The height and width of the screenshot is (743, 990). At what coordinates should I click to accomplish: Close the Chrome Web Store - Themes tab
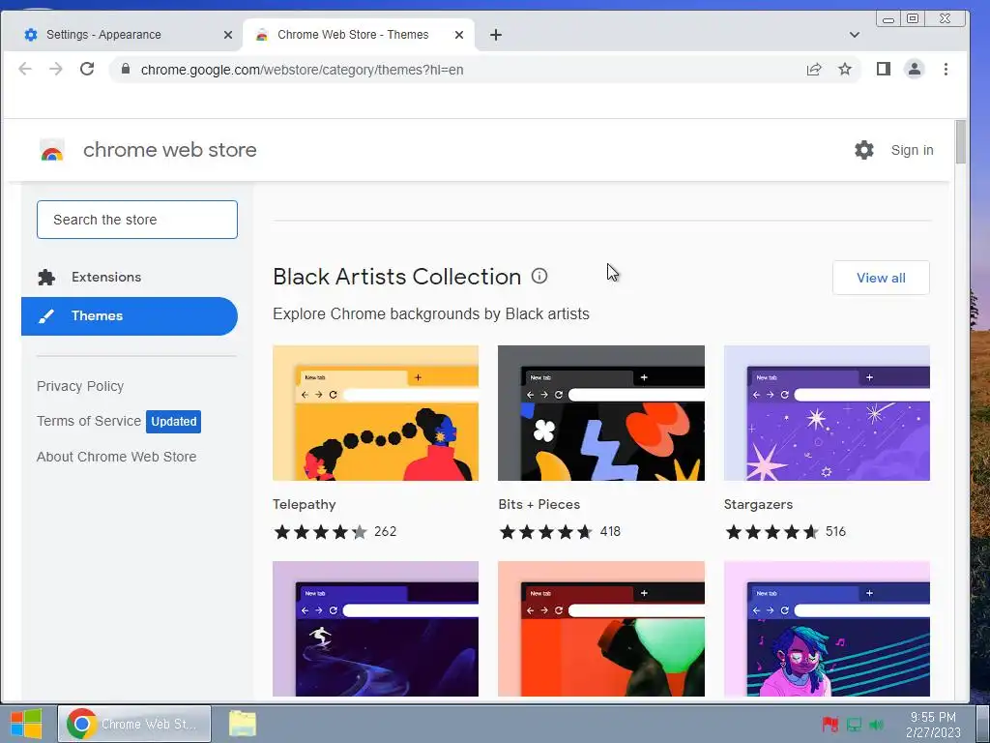(x=459, y=35)
